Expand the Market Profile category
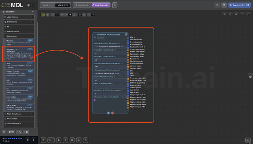 (x=19, y=32)
